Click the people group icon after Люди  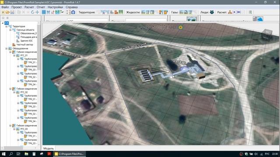[212, 12]
